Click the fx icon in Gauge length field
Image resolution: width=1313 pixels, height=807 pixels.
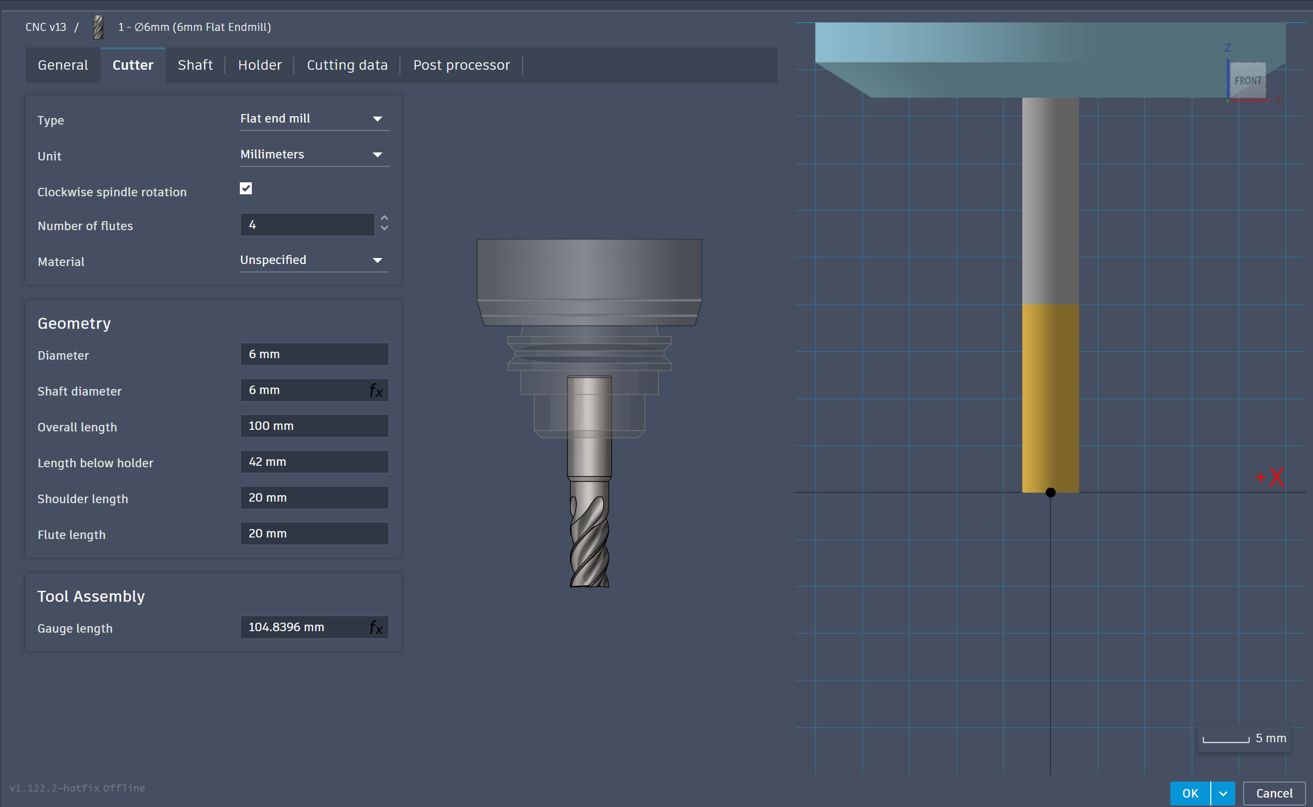click(375, 628)
